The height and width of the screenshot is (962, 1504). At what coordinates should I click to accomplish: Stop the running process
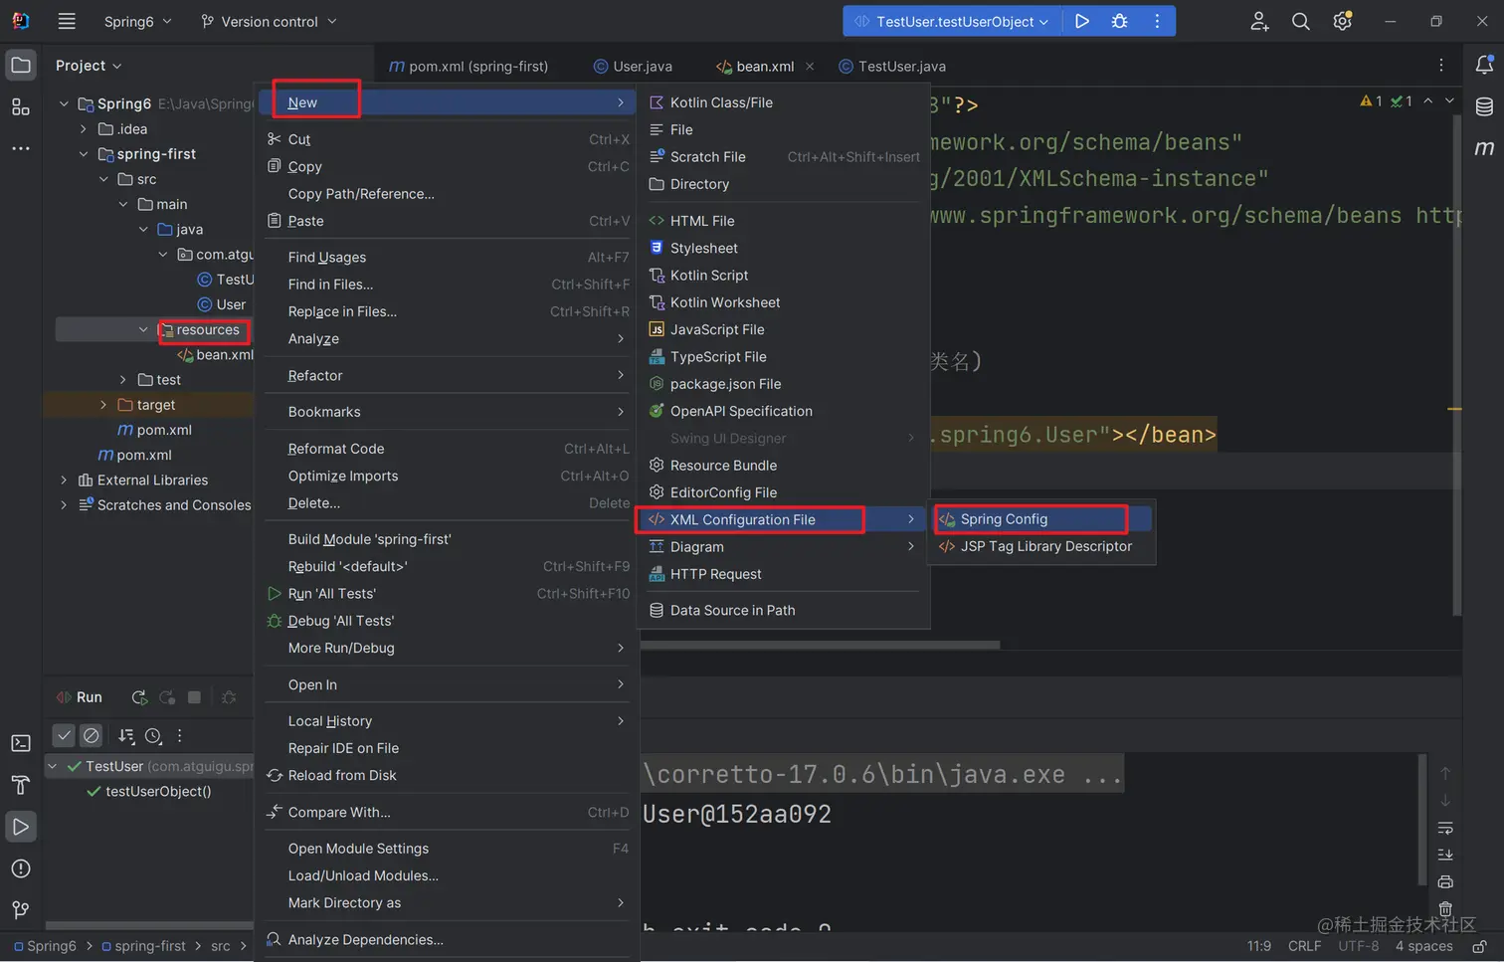(x=195, y=697)
